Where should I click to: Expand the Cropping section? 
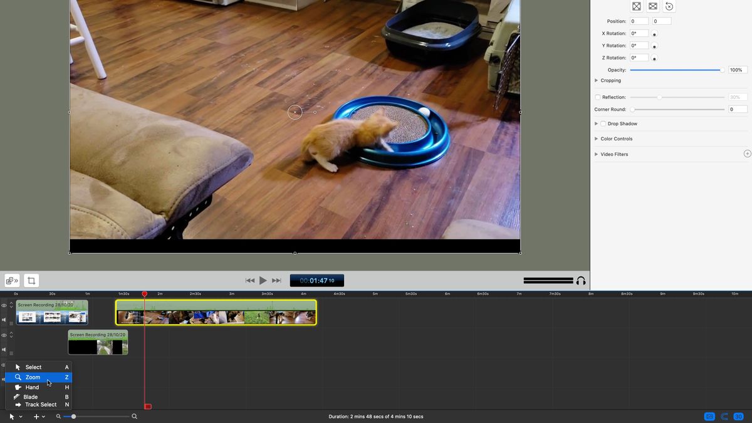pyautogui.click(x=596, y=80)
